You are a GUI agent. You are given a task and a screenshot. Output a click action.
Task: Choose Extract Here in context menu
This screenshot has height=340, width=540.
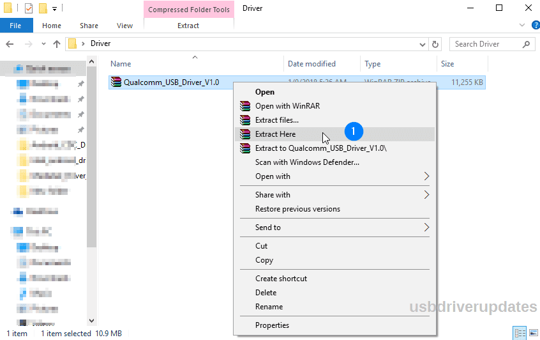[334, 134]
